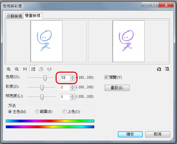
Task: Increase 色相 value with up arrow
Action: coord(72,77)
